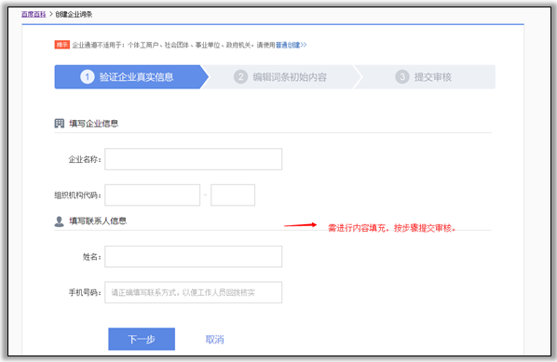557x362 pixels.
Task: Click the 取消 link
Action: point(214,340)
